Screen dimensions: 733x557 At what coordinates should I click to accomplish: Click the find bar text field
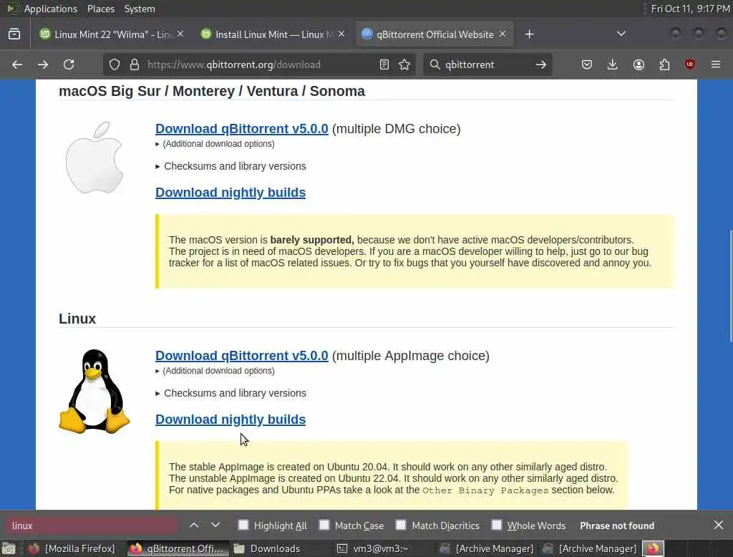tap(91, 525)
